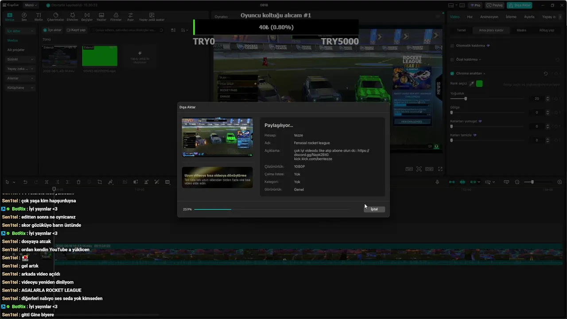Switch media library to grid view icon
Image resolution: width=567 pixels, height=319 pixels.
173,30
